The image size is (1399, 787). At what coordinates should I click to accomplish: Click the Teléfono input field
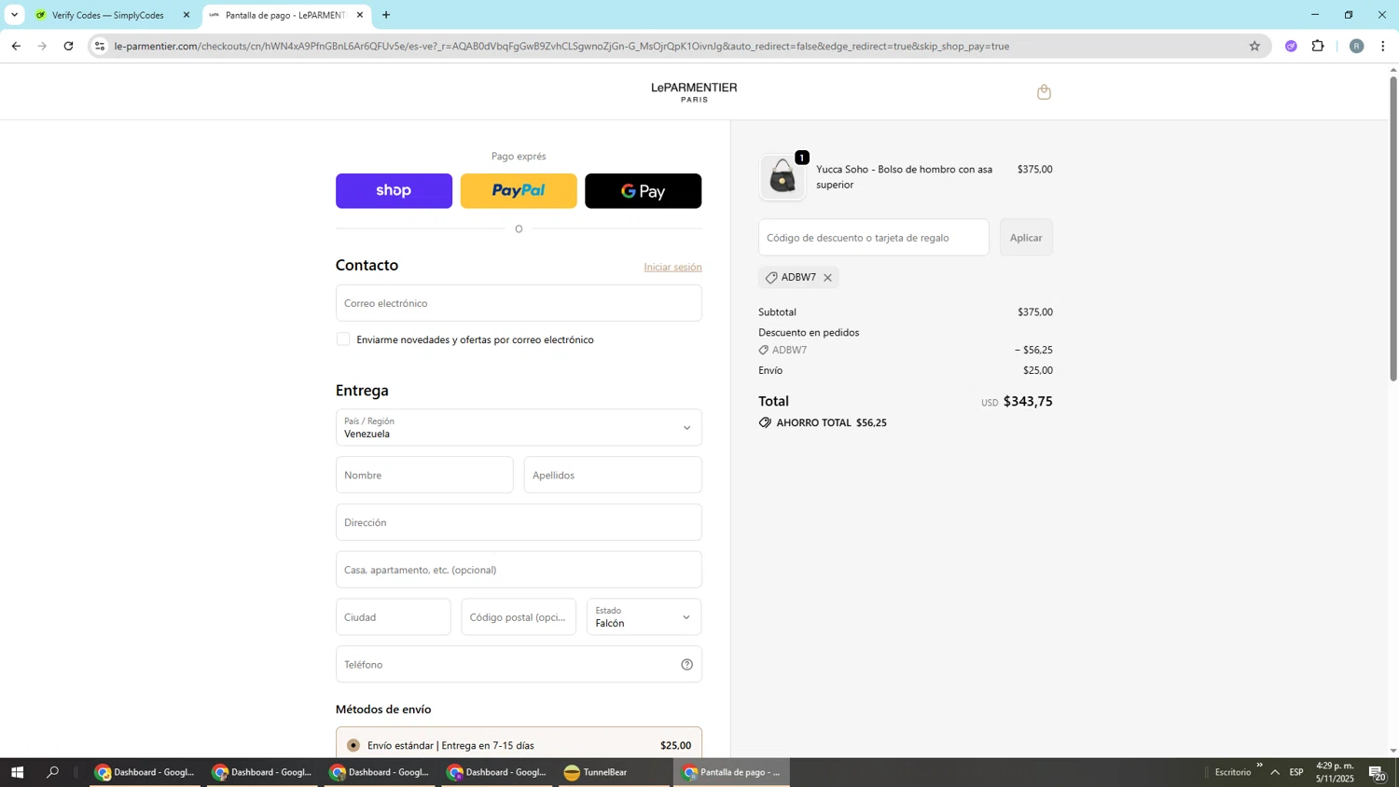pos(519,665)
